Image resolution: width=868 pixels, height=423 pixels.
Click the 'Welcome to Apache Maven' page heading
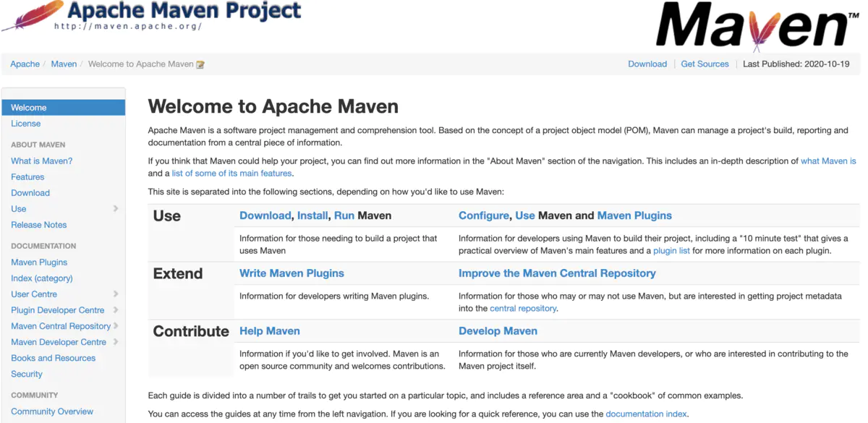click(273, 107)
